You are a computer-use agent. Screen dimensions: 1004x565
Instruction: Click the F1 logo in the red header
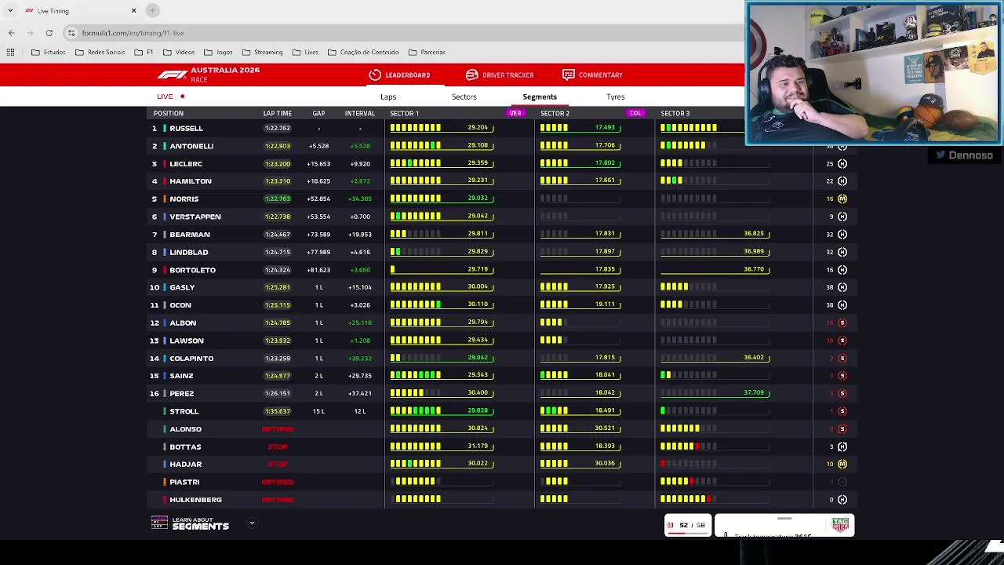[173, 75]
